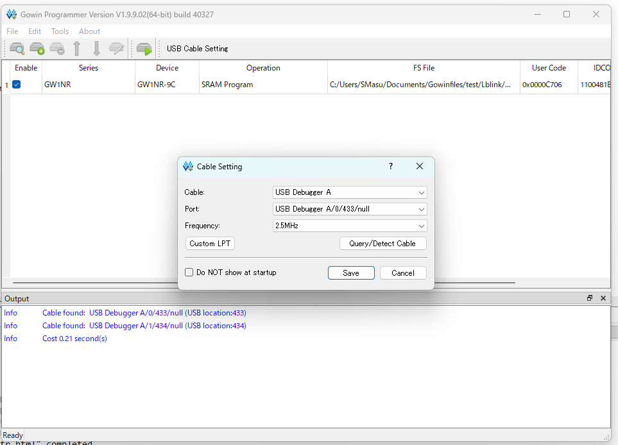Open the File menu

point(12,31)
